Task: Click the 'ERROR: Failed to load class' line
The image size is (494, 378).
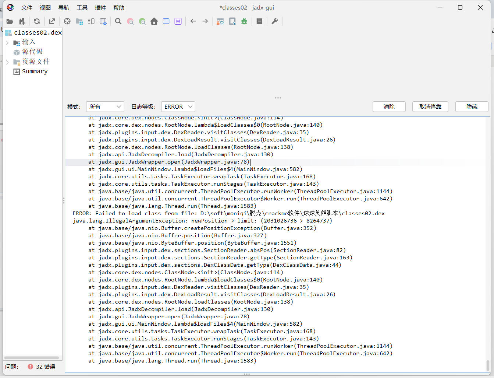Action: (228, 213)
